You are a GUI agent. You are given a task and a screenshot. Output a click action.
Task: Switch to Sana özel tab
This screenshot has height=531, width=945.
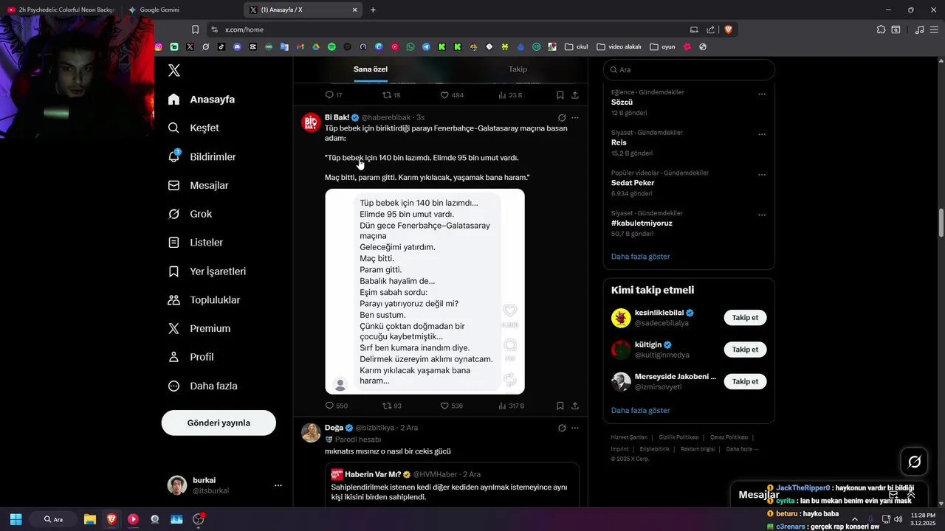(371, 69)
